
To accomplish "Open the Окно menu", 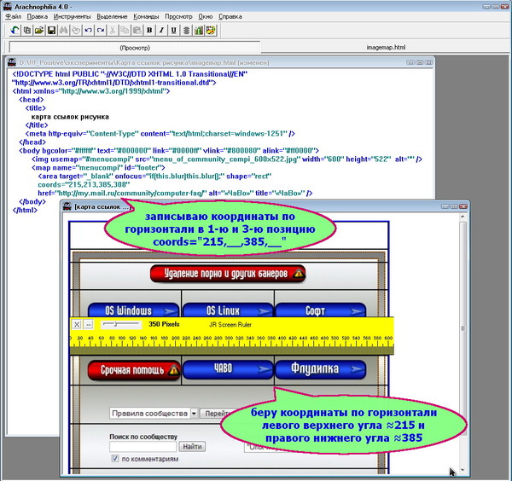I will [x=206, y=17].
